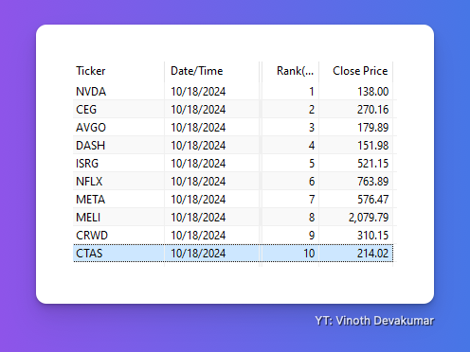Click the 179.89 close price value
The width and height of the screenshot is (470, 352).
click(x=372, y=128)
